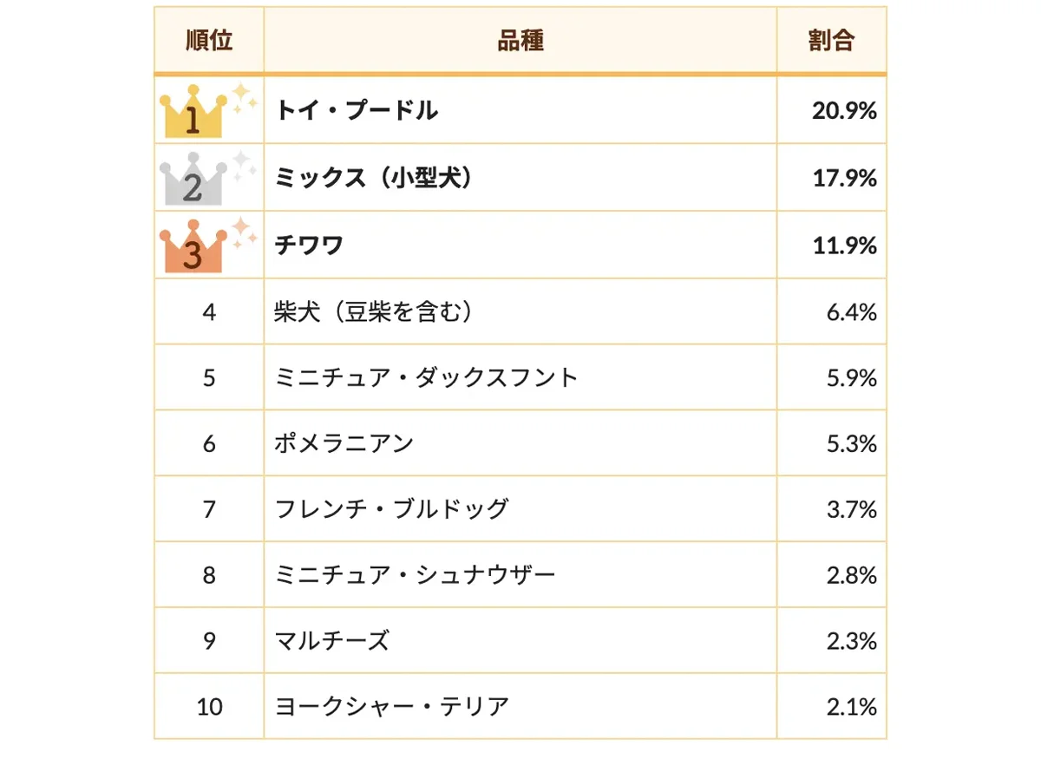Click the ミックス（小型犬） breed name
The width and height of the screenshot is (1041, 759).
pyautogui.click(x=376, y=179)
